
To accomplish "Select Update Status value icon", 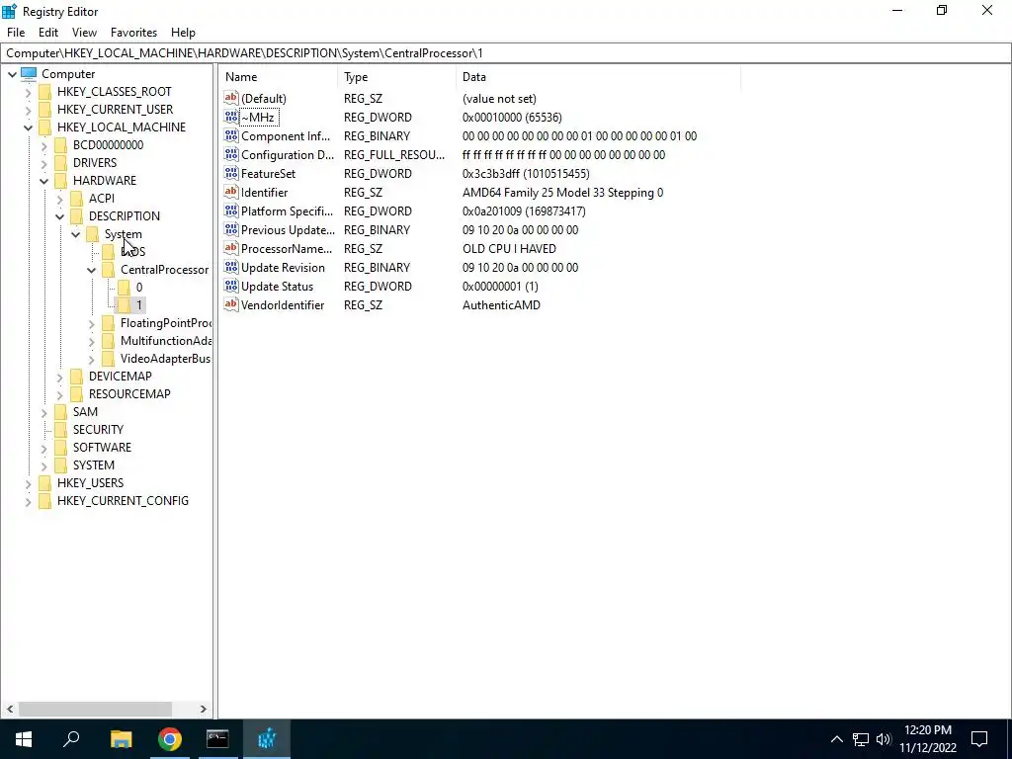I will tap(231, 286).
